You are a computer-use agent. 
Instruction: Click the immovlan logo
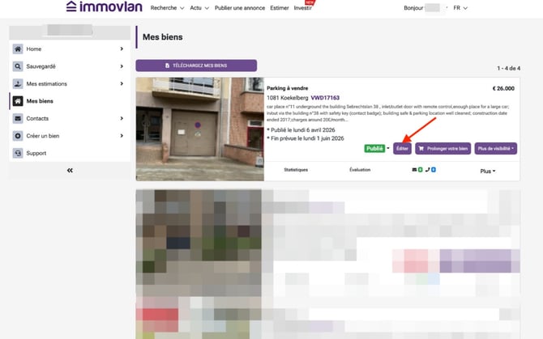(103, 7)
